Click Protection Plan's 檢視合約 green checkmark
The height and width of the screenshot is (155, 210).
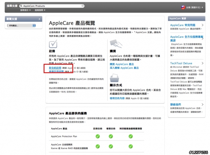click(111, 136)
